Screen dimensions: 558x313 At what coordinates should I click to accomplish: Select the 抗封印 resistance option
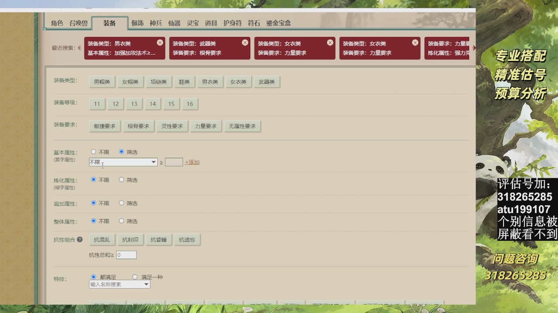pyautogui.click(x=130, y=239)
